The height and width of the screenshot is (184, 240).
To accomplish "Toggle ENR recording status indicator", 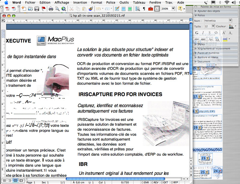I will click(145, 182).
